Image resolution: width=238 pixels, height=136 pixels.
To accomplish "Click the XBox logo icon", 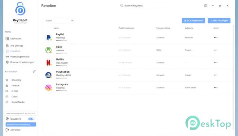I will point(49,50).
